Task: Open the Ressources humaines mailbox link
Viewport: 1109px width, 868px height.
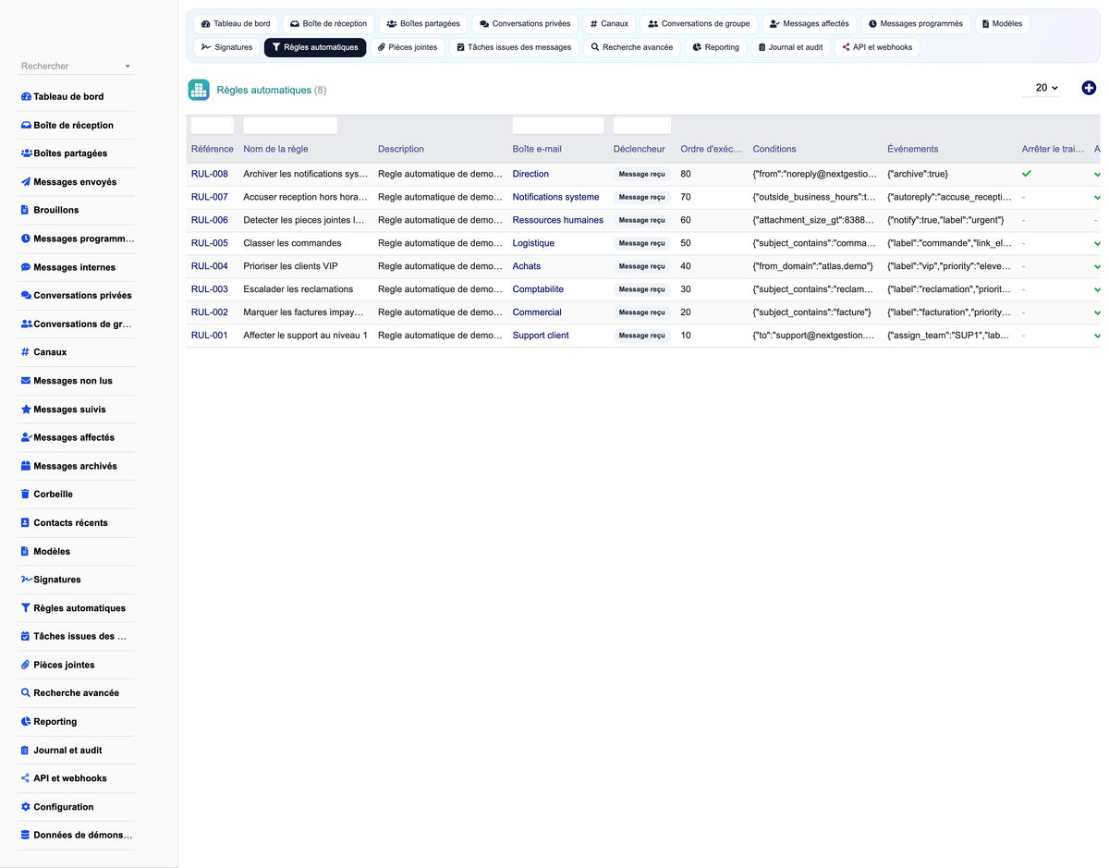Action: pyautogui.click(x=558, y=220)
